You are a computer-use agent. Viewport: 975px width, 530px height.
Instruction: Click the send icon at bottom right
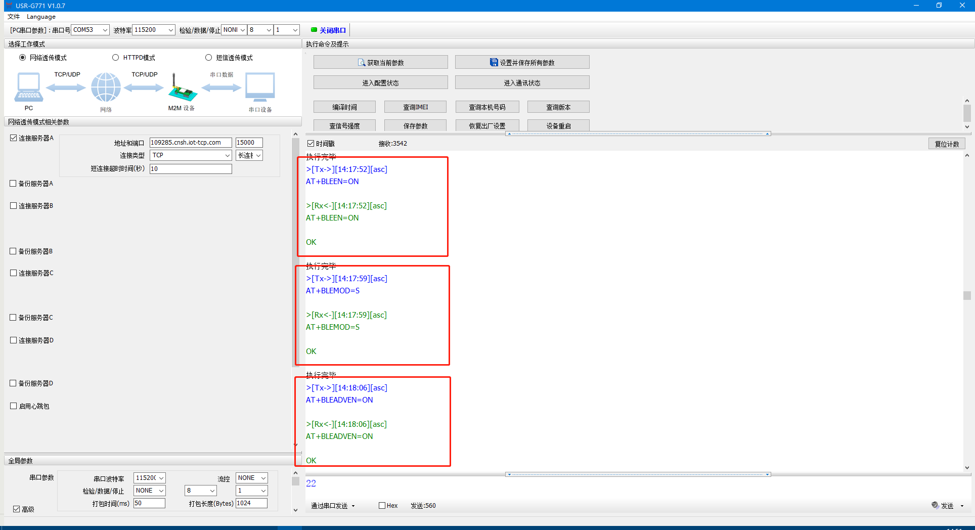[936, 505]
